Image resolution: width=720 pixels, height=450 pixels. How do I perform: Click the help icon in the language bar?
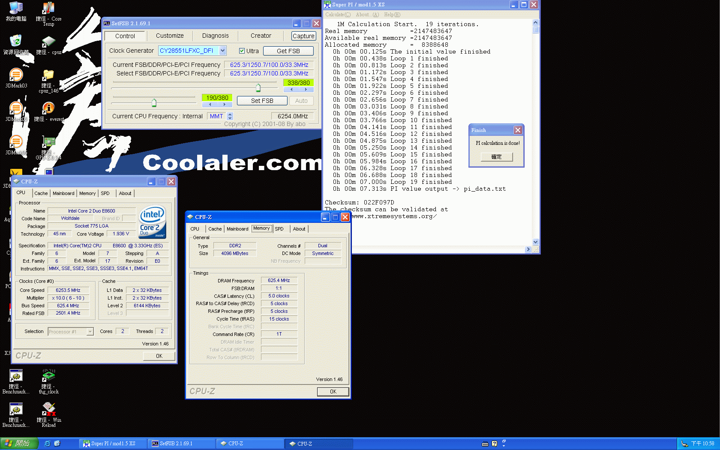click(494, 444)
